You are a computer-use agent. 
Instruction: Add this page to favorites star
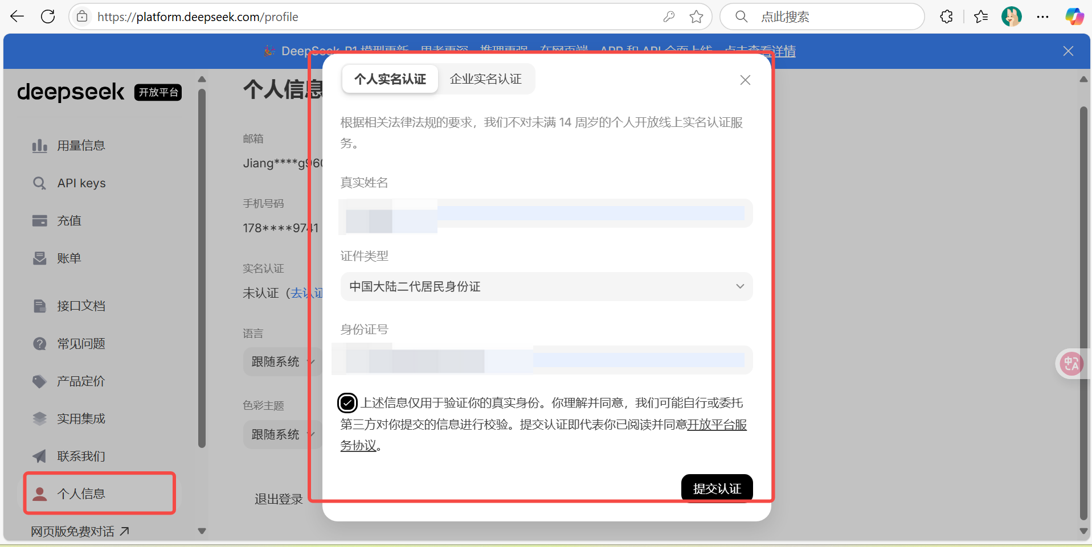point(696,17)
